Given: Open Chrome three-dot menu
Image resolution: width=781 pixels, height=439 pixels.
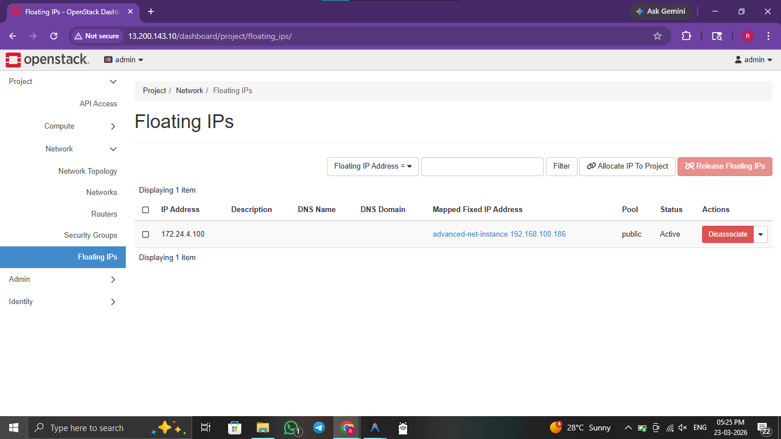Looking at the screenshot, I should click(x=767, y=36).
